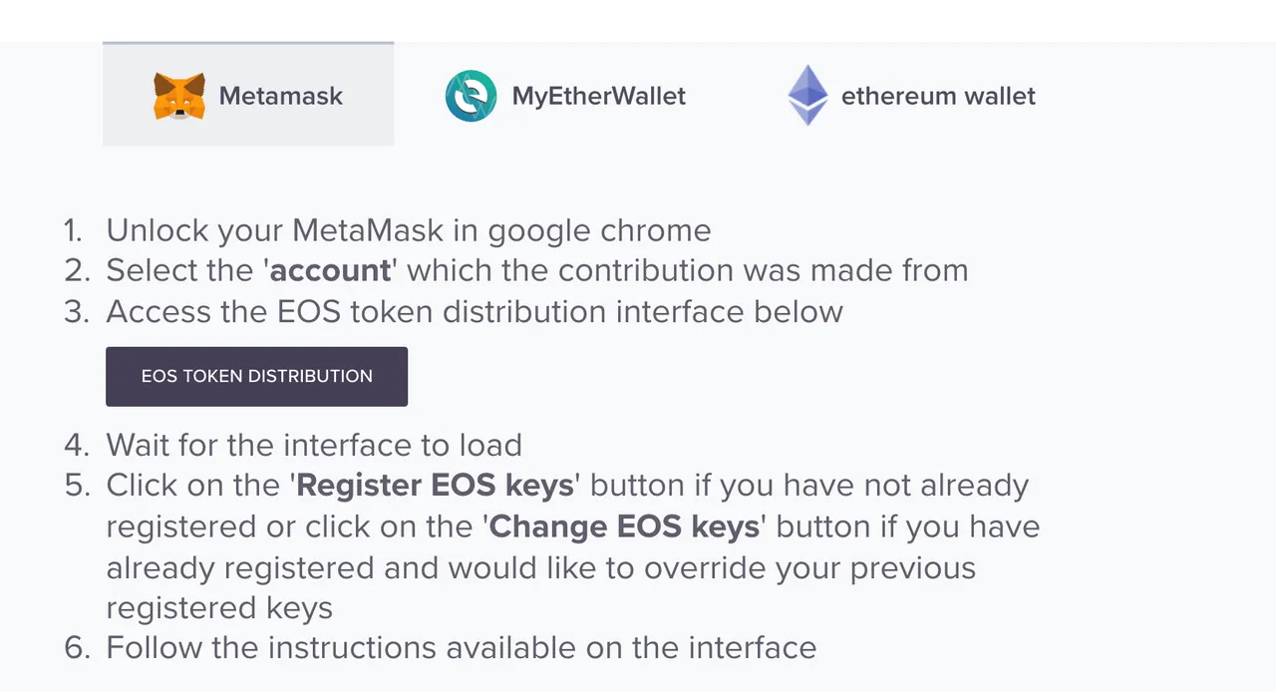Switch to the Metamask tab
This screenshot has height=692, width=1276.
click(248, 95)
